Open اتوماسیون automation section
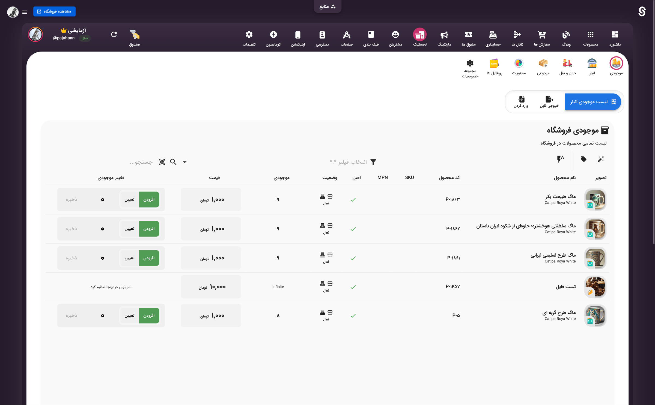The height and width of the screenshot is (405, 655). tap(273, 38)
